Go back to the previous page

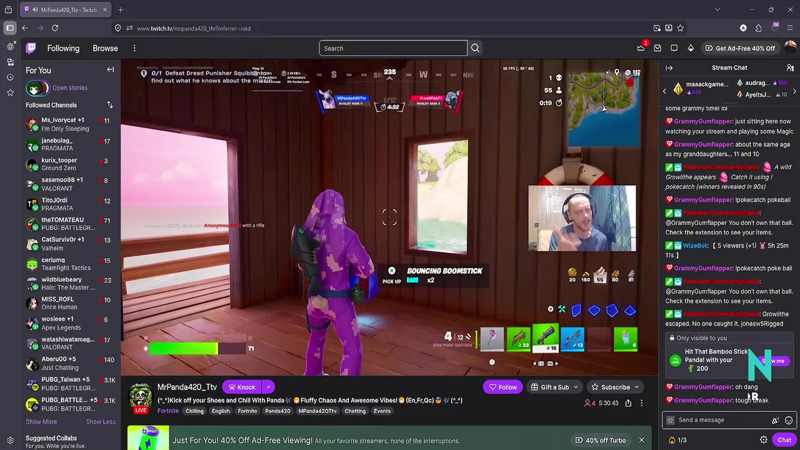pyautogui.click(x=25, y=28)
